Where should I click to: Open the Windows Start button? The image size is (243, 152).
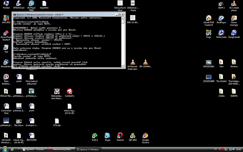point(5,149)
